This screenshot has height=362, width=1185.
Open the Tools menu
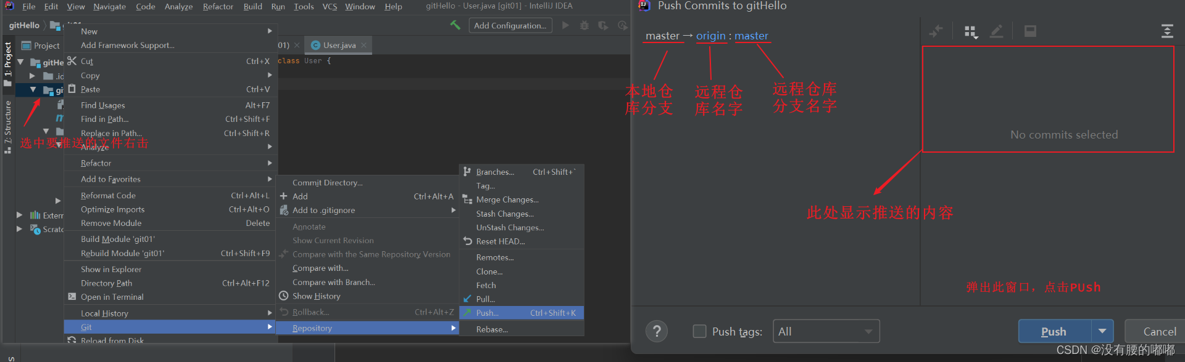(304, 6)
